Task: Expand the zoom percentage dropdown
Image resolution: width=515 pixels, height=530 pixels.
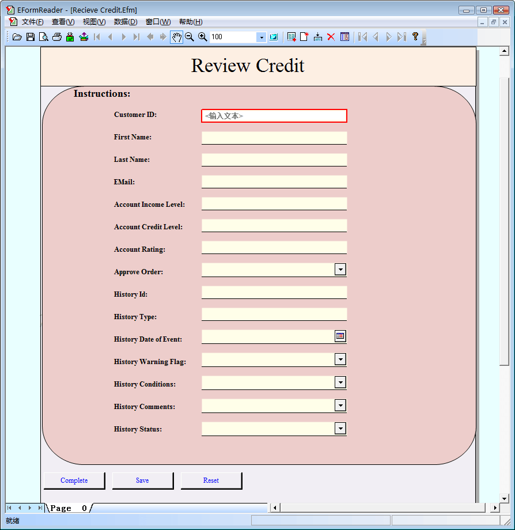Action: click(262, 37)
